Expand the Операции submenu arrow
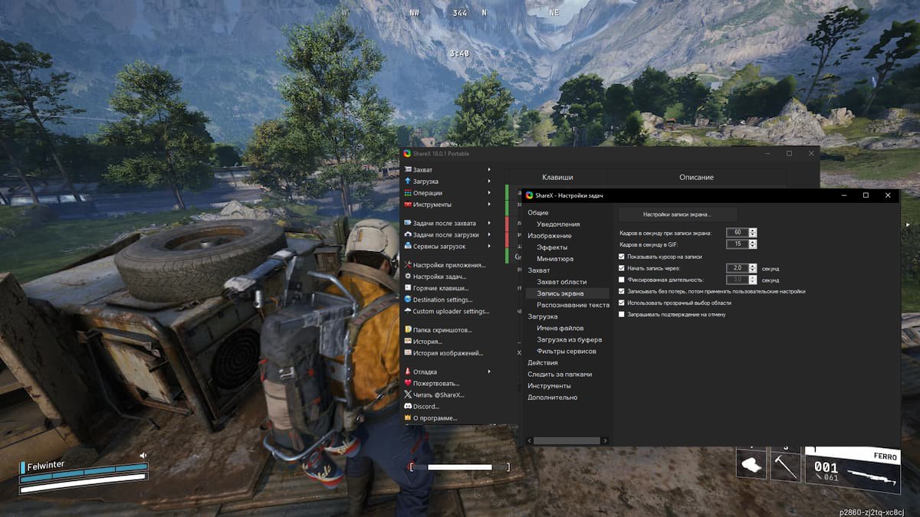 coord(489,193)
